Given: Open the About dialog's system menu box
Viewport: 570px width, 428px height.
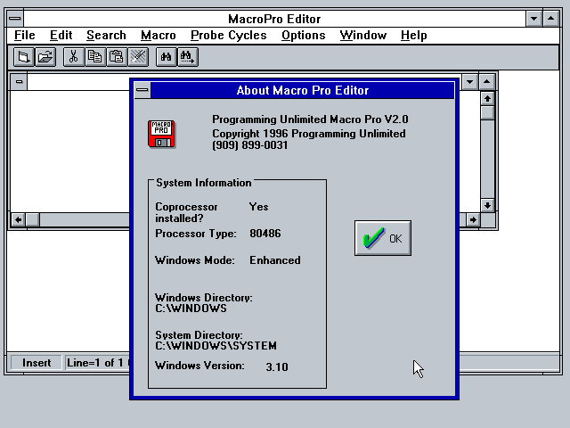Looking at the screenshot, I should [x=142, y=90].
